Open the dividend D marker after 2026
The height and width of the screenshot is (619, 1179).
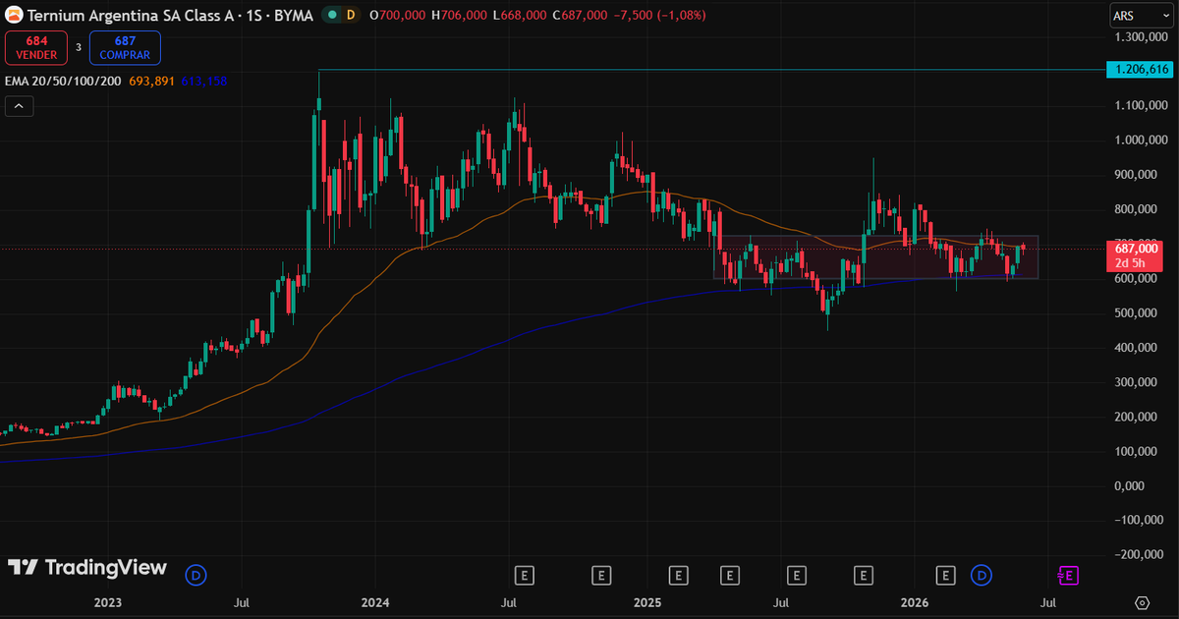[981, 574]
